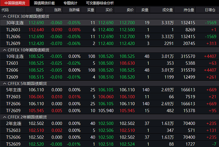Viewport: 219px width, 147px height.
Task: Click TF2609 bid price 105.940
Action: [106, 111]
